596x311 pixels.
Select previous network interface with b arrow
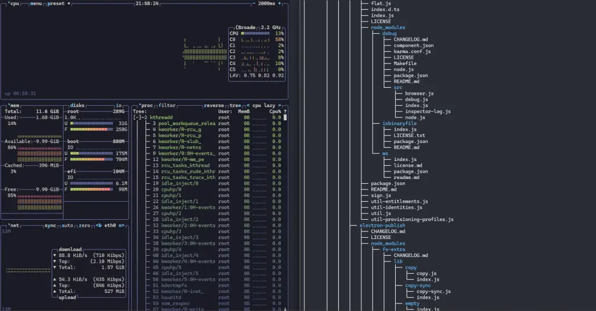tap(99, 225)
